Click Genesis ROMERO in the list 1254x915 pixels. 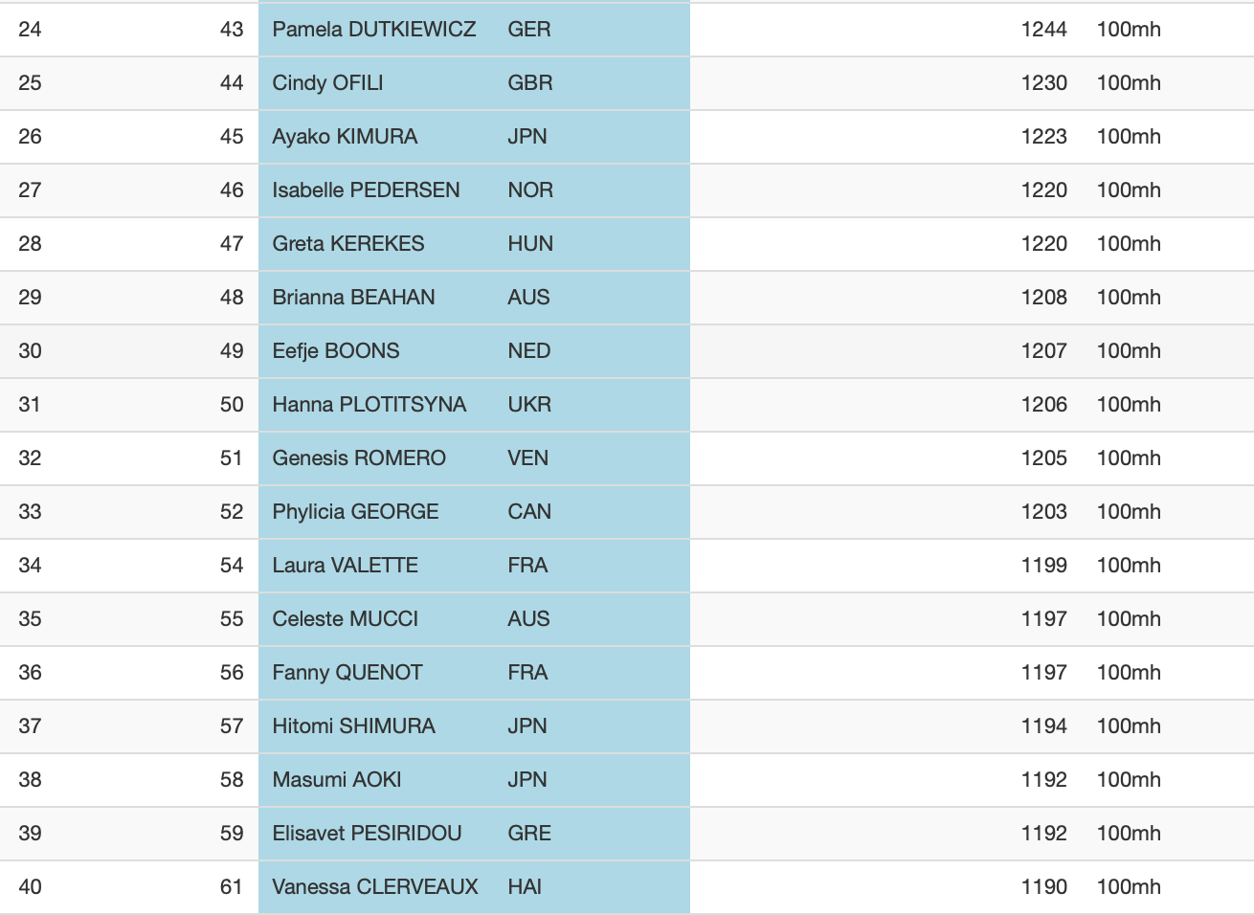point(359,458)
